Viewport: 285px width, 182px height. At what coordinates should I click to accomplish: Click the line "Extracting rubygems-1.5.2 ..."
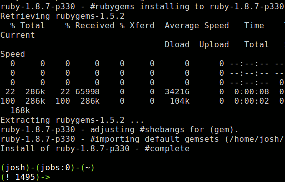click(x=72, y=120)
